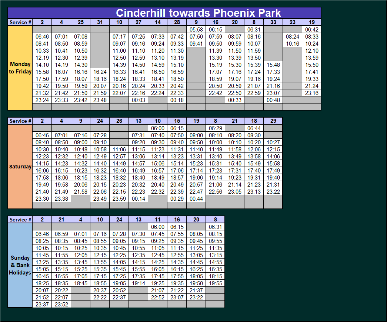Select the Sunday 06:31 time cell
This screenshot has height=322, width=387.
point(216,227)
